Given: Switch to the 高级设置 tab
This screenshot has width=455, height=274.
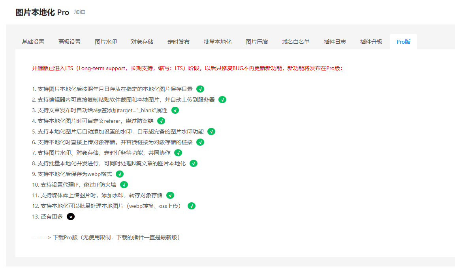Looking at the screenshot, I should (70, 42).
